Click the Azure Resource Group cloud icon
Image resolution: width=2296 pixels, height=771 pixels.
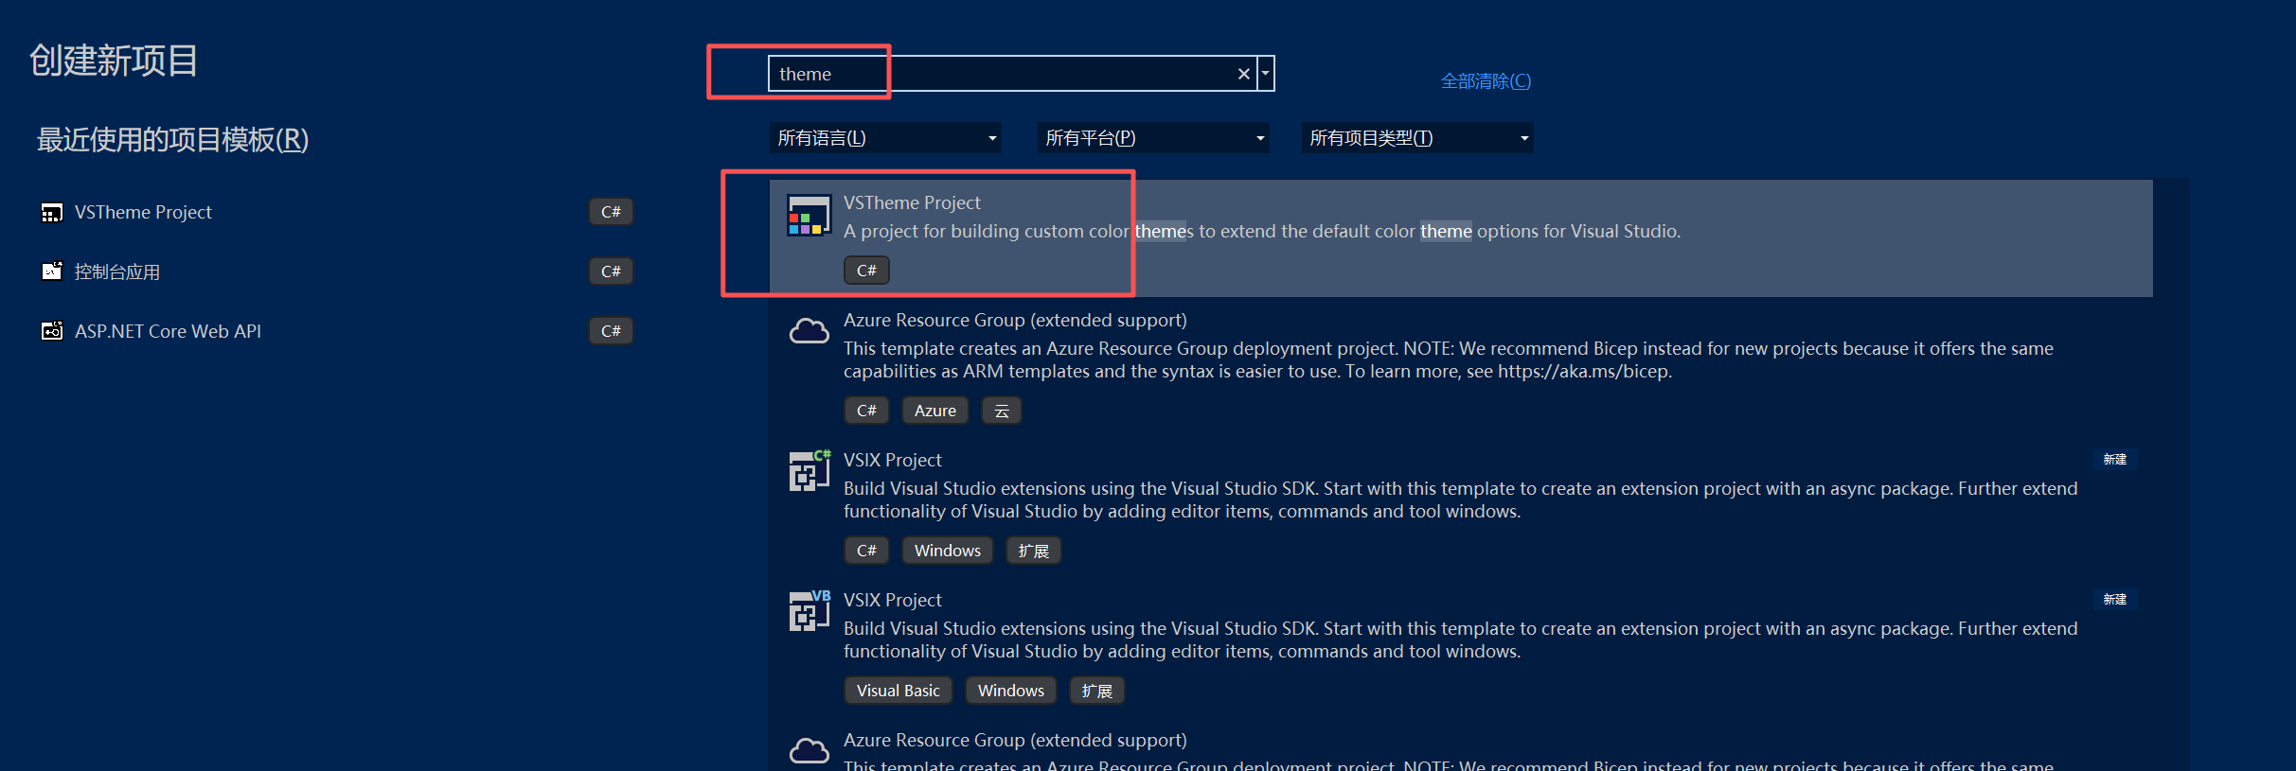809,331
